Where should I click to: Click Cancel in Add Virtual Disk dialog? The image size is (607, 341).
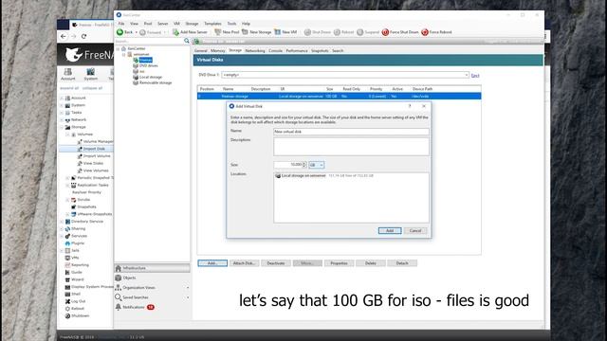[x=415, y=231]
